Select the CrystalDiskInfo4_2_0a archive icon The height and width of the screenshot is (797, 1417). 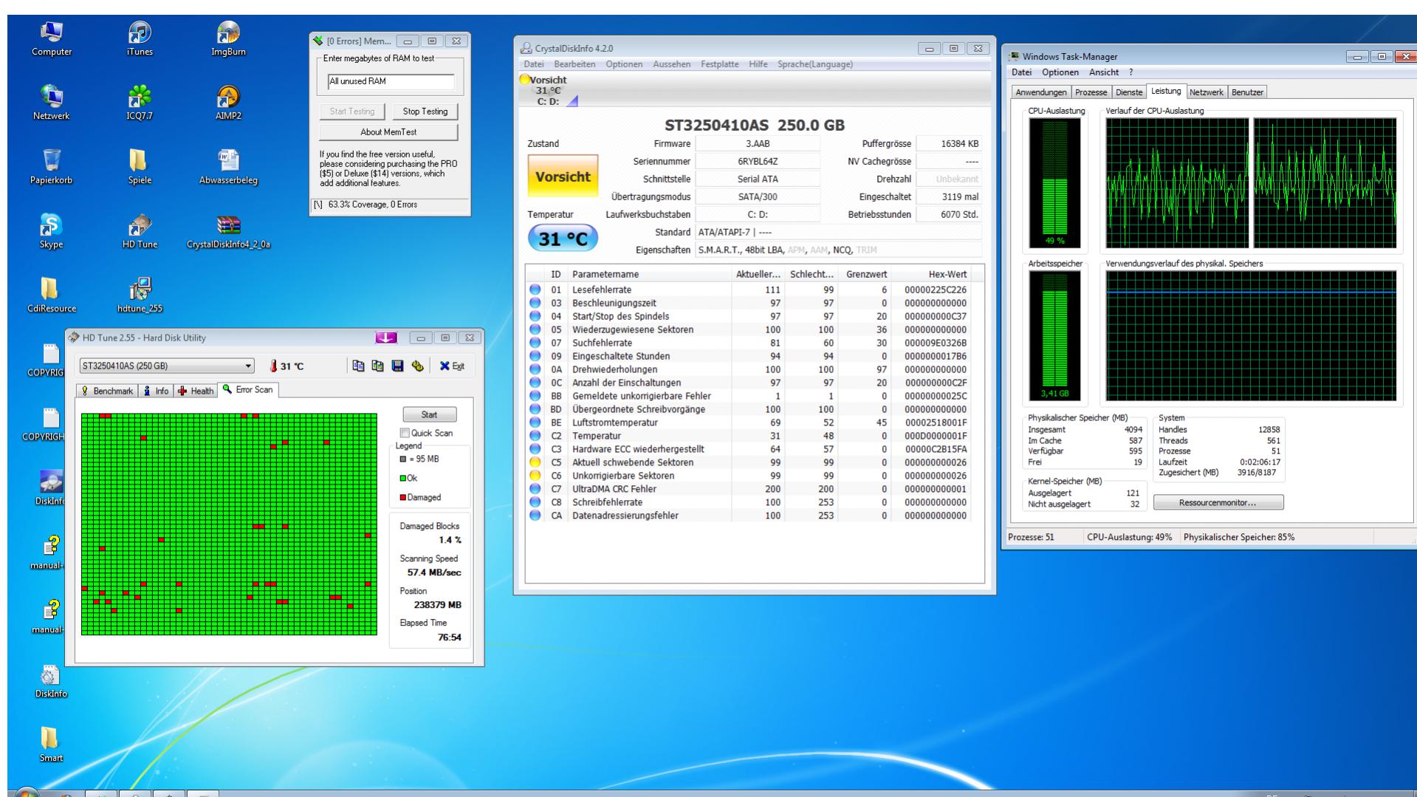228,232
